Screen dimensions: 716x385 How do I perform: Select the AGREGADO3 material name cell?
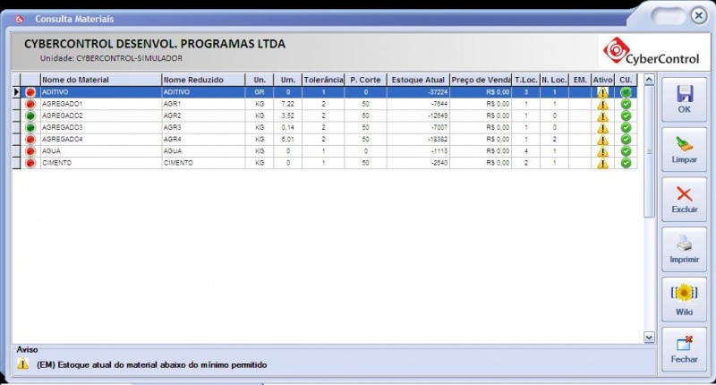pyautogui.click(x=101, y=127)
